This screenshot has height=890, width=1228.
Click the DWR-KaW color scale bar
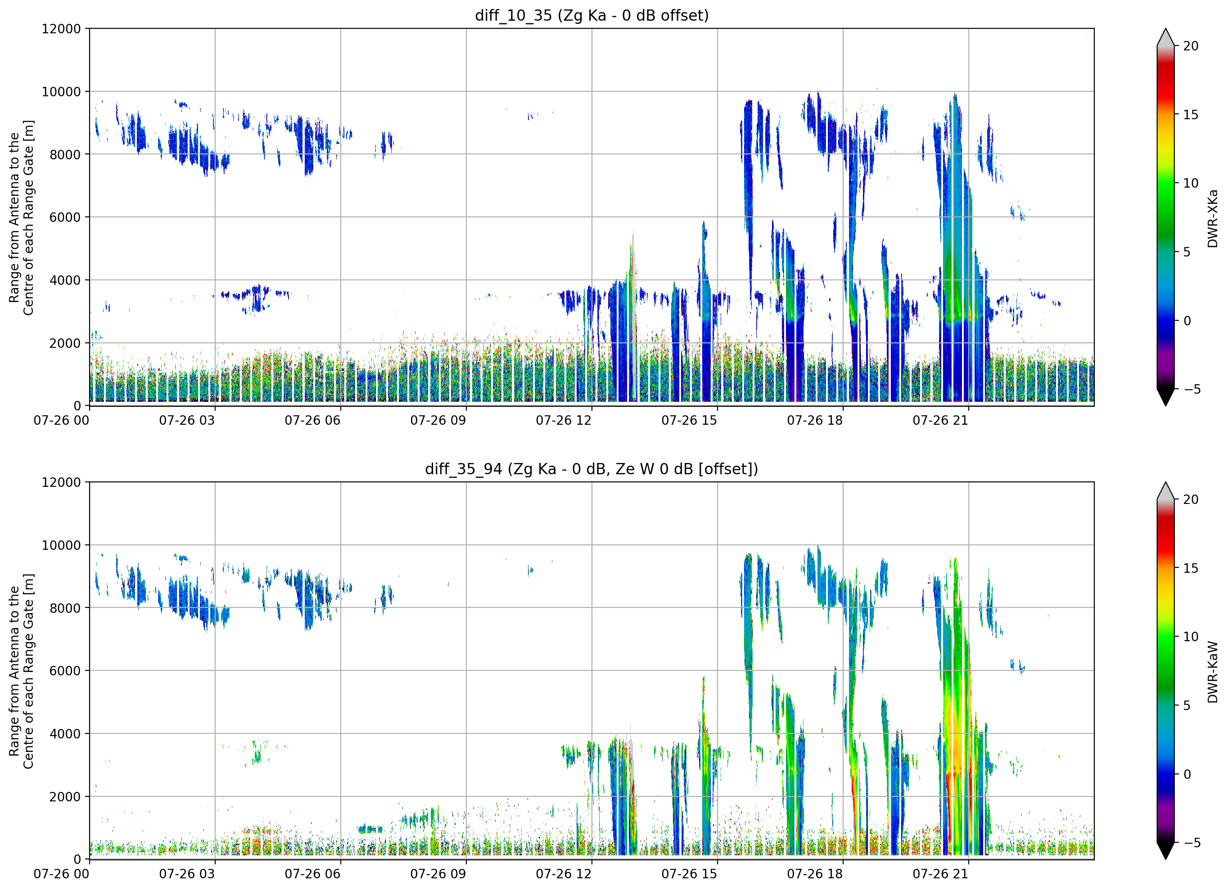(x=1166, y=671)
